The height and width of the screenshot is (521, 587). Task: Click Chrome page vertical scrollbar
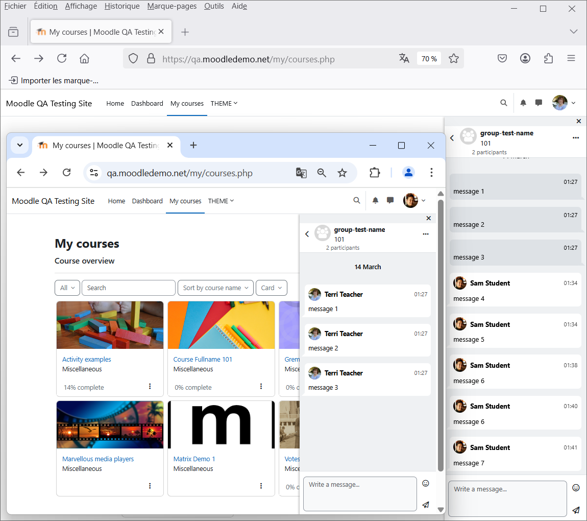441,336
